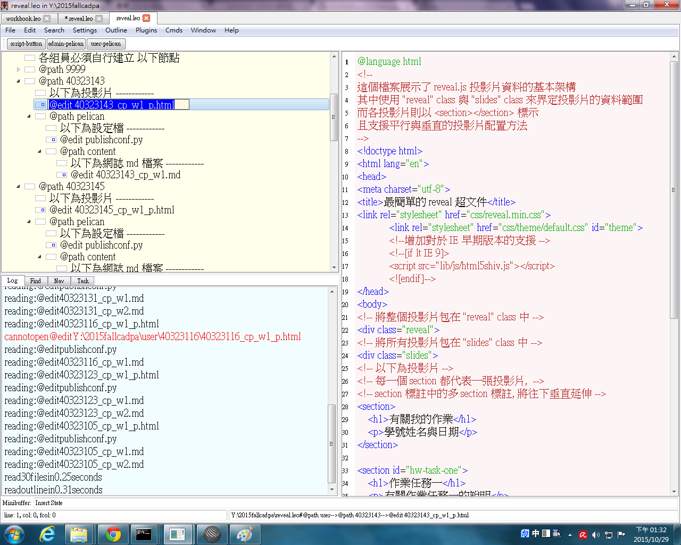Click the Windows Start button
This screenshot has height=545, width=681.
point(14,534)
